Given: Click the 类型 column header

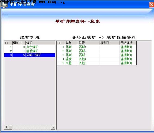Looking at the screenshot, I should click(x=71, y=43).
